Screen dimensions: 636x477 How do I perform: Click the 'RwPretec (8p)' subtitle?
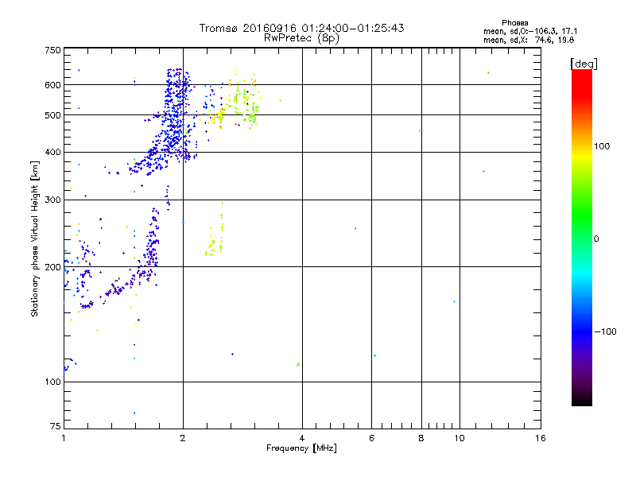[301, 38]
